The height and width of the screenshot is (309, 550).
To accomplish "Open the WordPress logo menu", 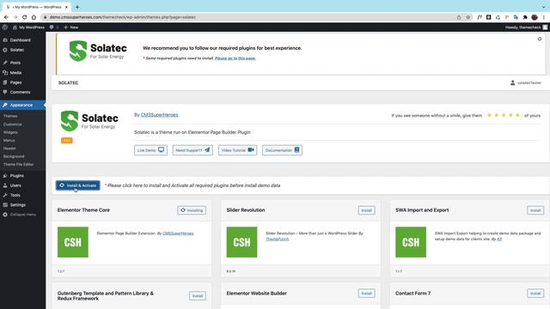I will (x=5, y=27).
